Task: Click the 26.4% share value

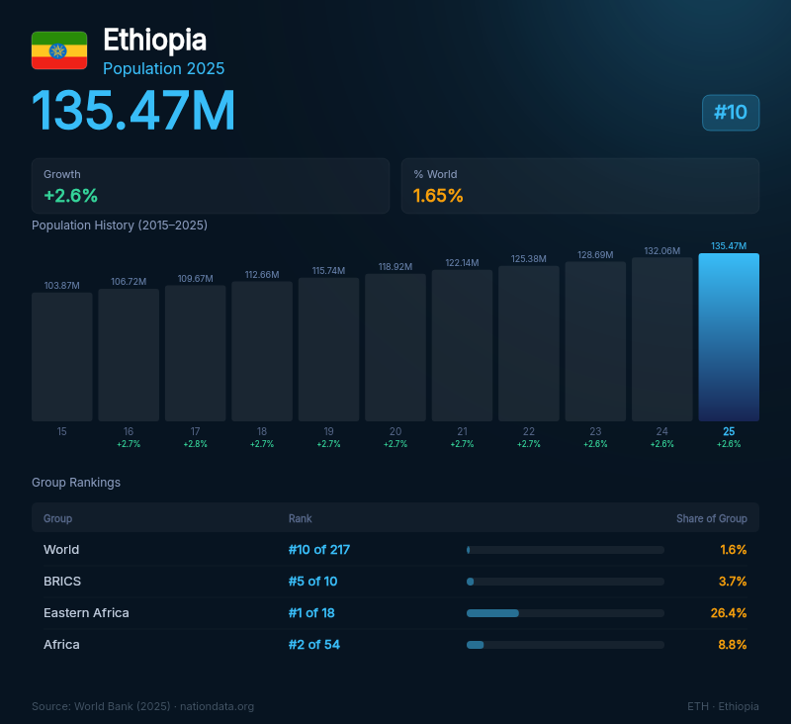Action: (729, 613)
